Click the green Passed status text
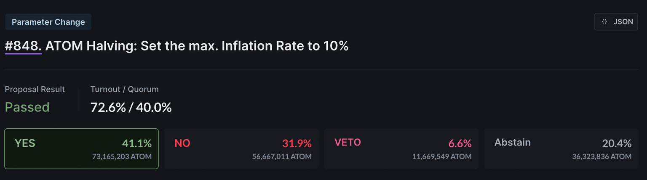 tap(27, 107)
